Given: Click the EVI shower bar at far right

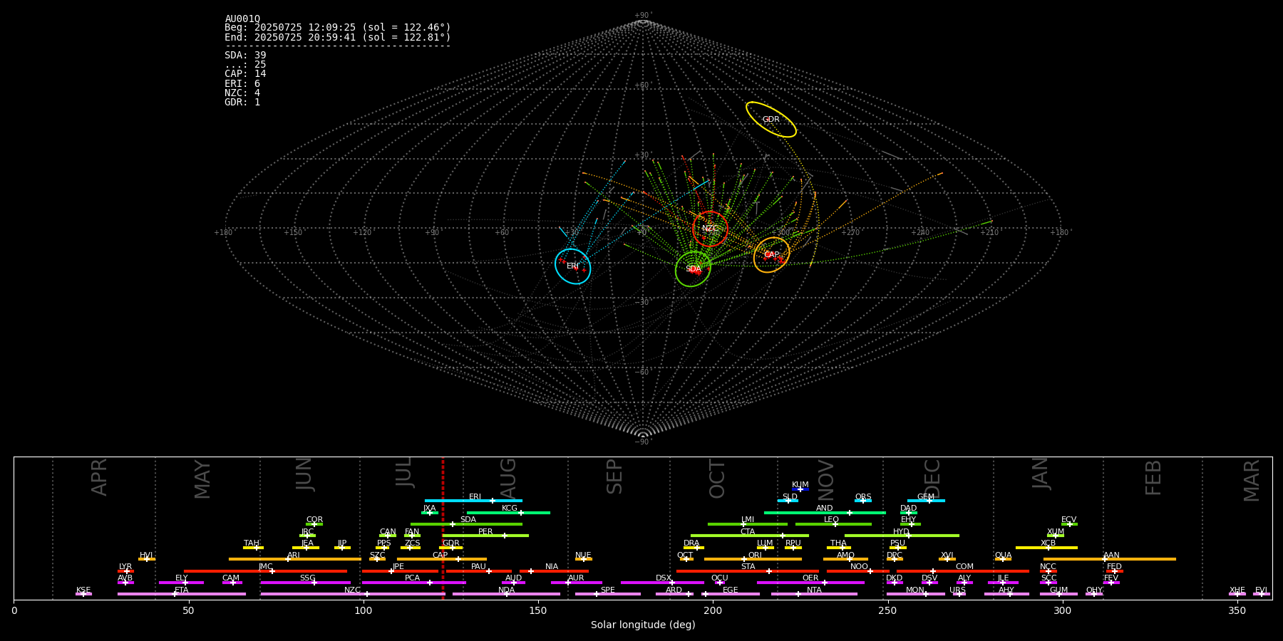Looking at the screenshot, I should 1262,594.
